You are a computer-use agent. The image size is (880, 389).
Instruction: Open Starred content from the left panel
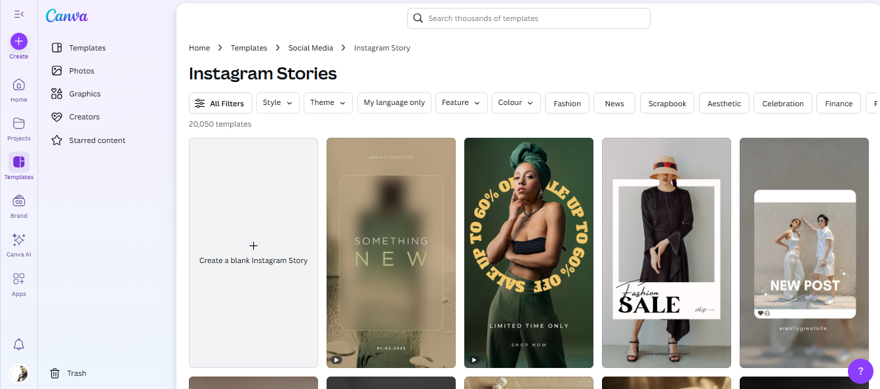click(97, 140)
